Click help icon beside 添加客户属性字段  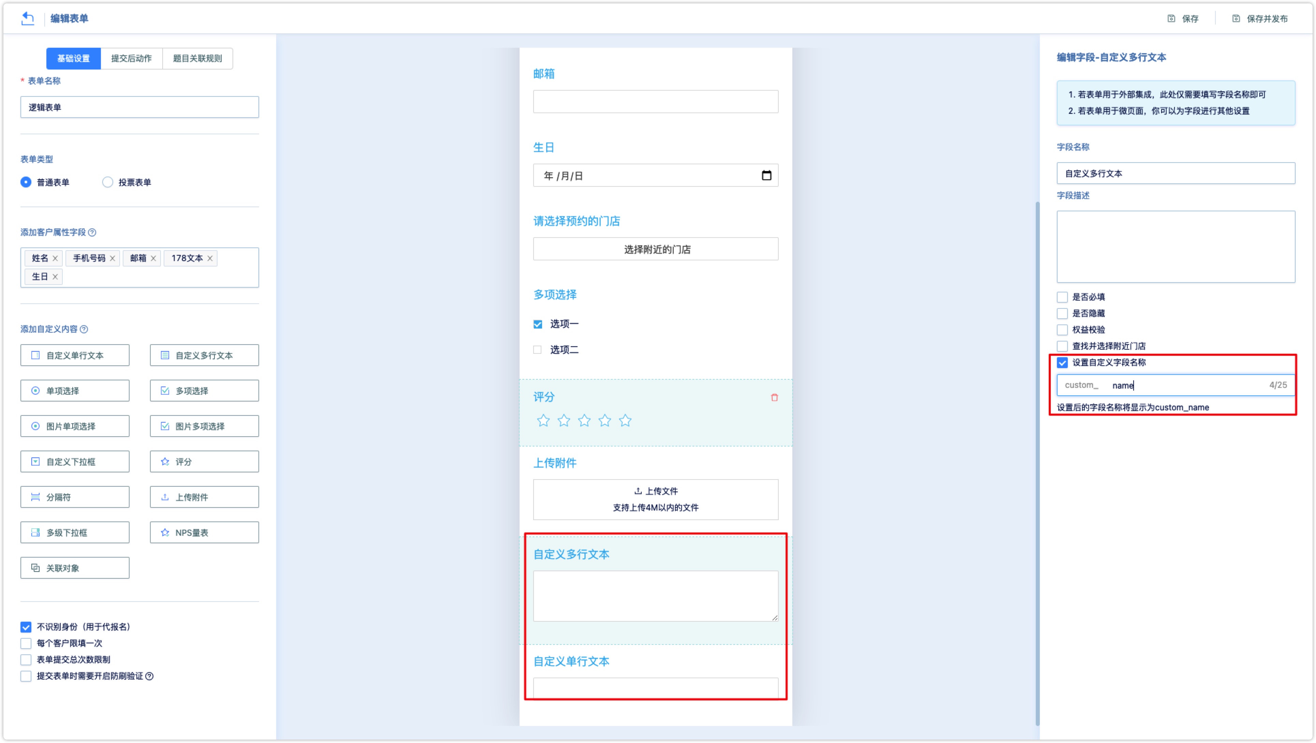point(92,232)
